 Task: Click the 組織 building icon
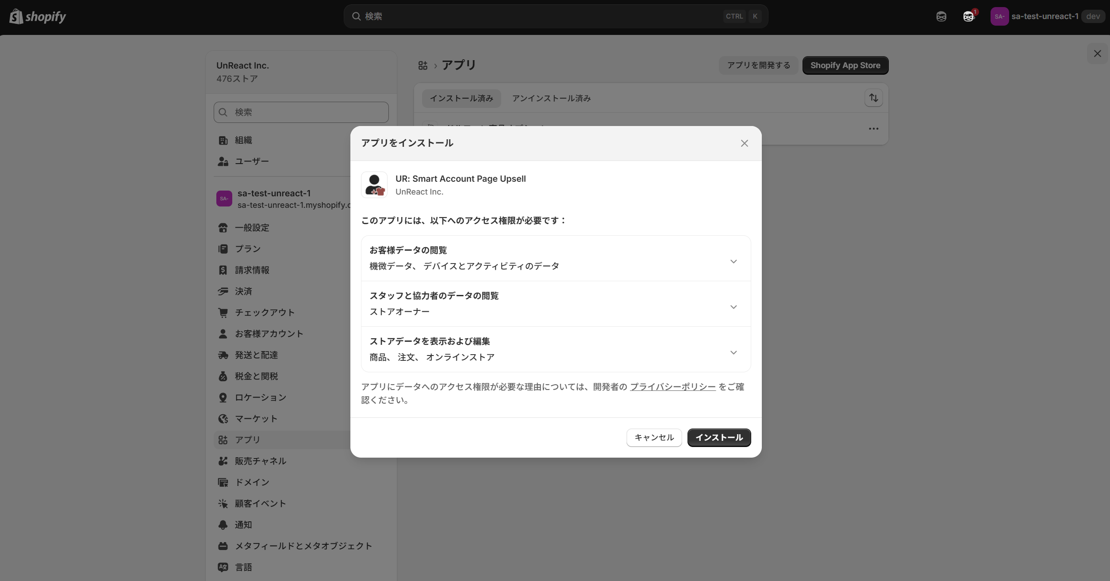point(223,140)
